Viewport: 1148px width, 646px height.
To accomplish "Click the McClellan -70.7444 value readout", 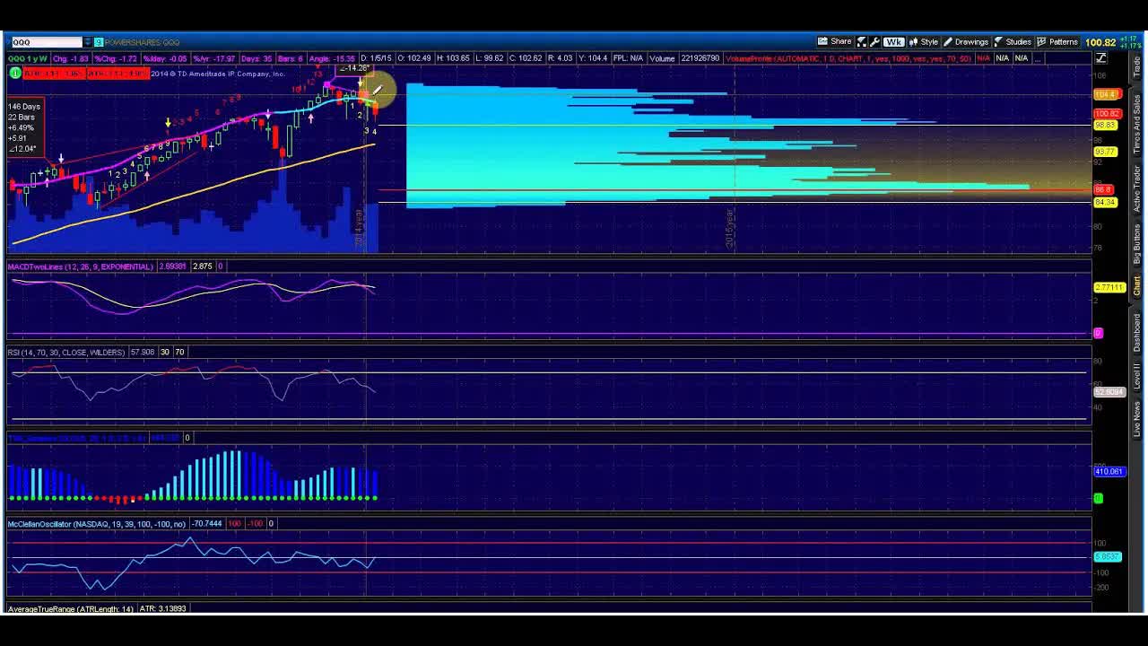I will click(207, 524).
